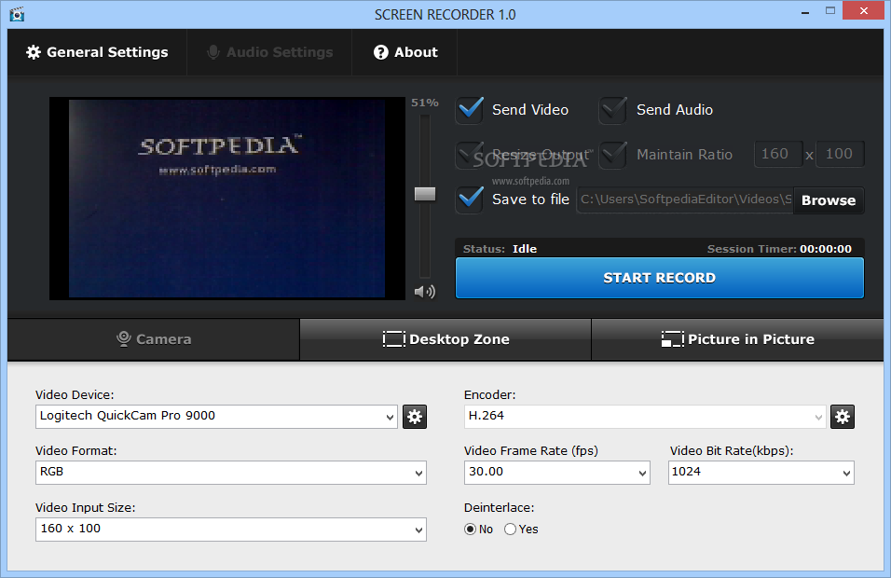This screenshot has height=578, width=891.
Task: Open the About tab
Action: [405, 52]
